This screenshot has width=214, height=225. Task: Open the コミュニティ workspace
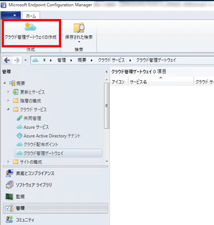pyautogui.click(x=9, y=220)
